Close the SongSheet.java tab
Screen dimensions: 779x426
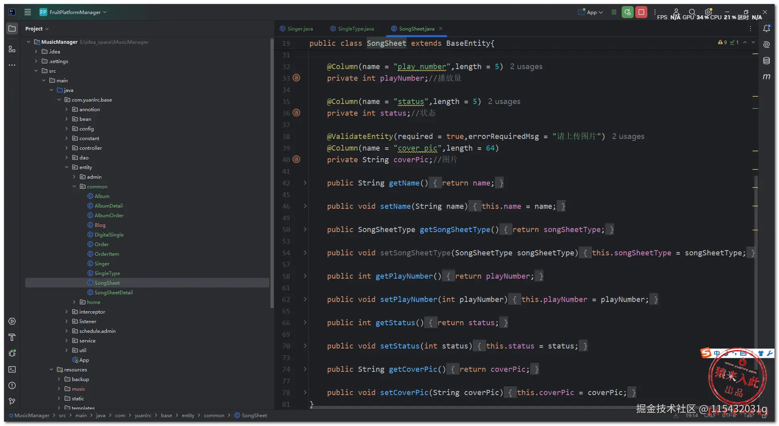pos(441,29)
